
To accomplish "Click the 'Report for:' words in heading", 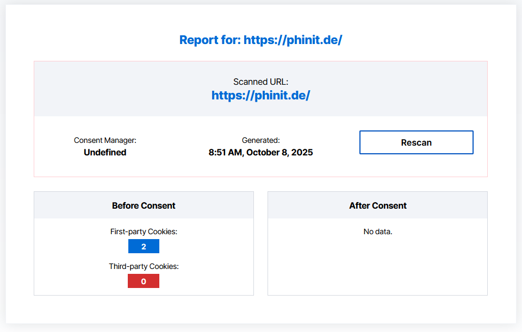I will point(210,40).
